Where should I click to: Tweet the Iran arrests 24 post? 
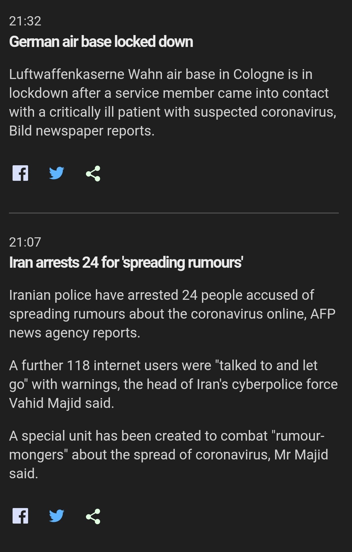click(57, 516)
